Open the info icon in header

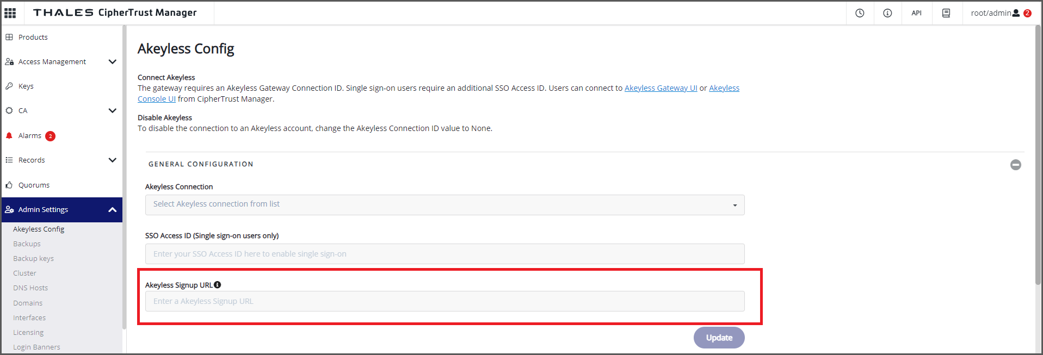tap(887, 13)
